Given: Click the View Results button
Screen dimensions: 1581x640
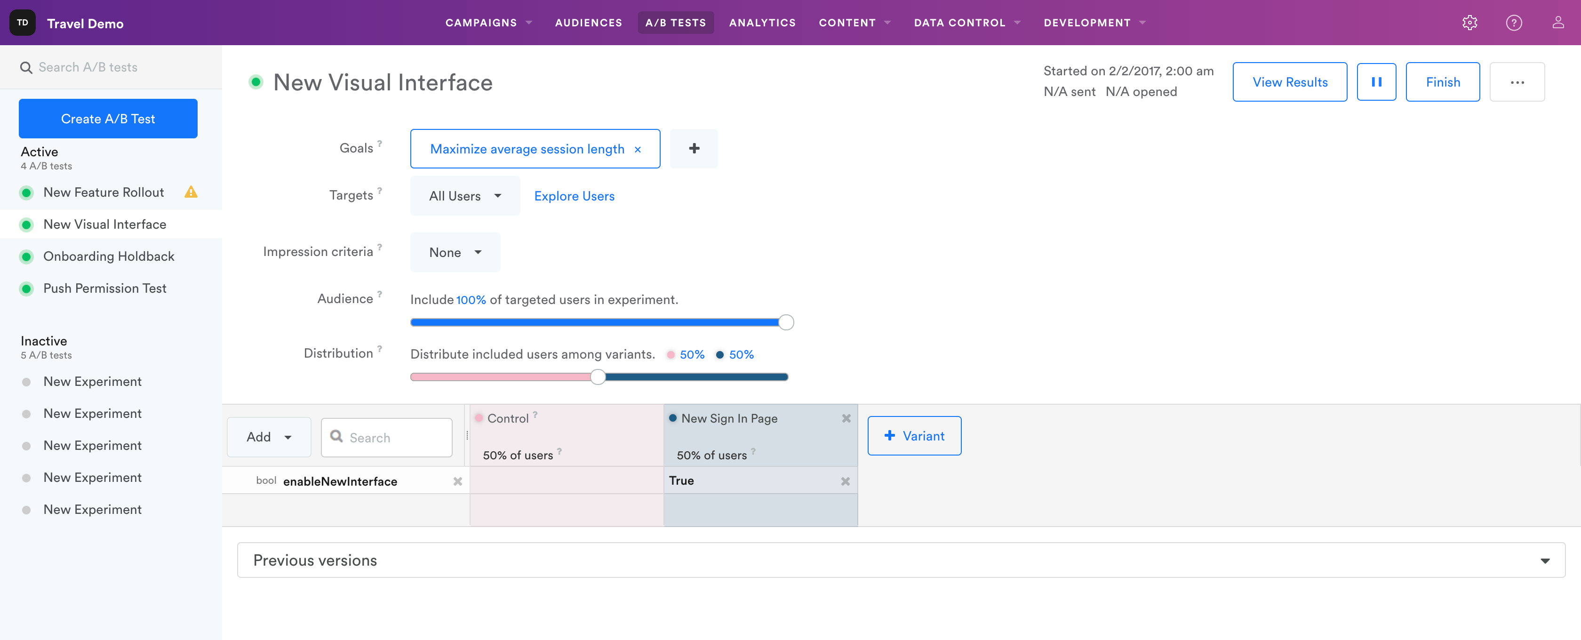Looking at the screenshot, I should (x=1289, y=82).
